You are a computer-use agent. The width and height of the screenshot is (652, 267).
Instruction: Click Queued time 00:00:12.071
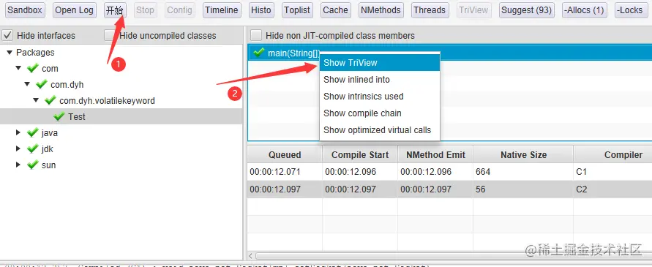[285, 172]
